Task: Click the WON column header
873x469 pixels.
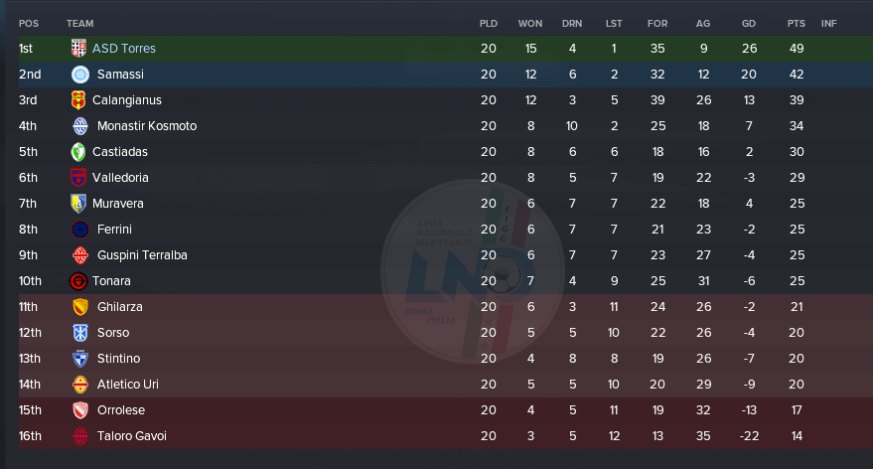Action: (x=530, y=24)
